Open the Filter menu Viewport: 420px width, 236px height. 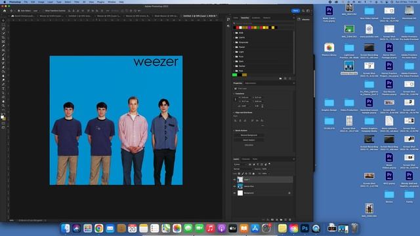77,2
